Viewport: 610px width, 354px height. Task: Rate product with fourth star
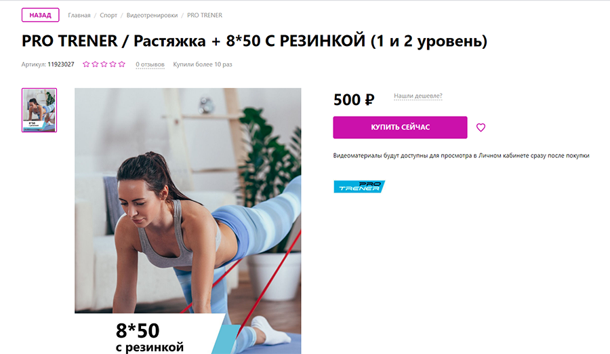tap(113, 64)
